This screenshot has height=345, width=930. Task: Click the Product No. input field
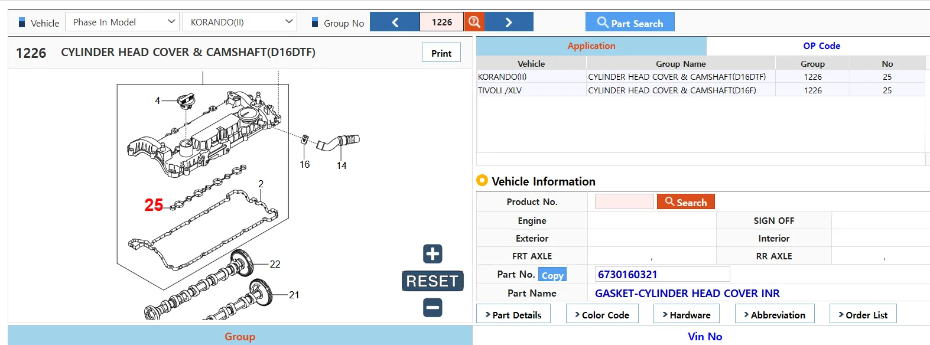[x=625, y=201]
